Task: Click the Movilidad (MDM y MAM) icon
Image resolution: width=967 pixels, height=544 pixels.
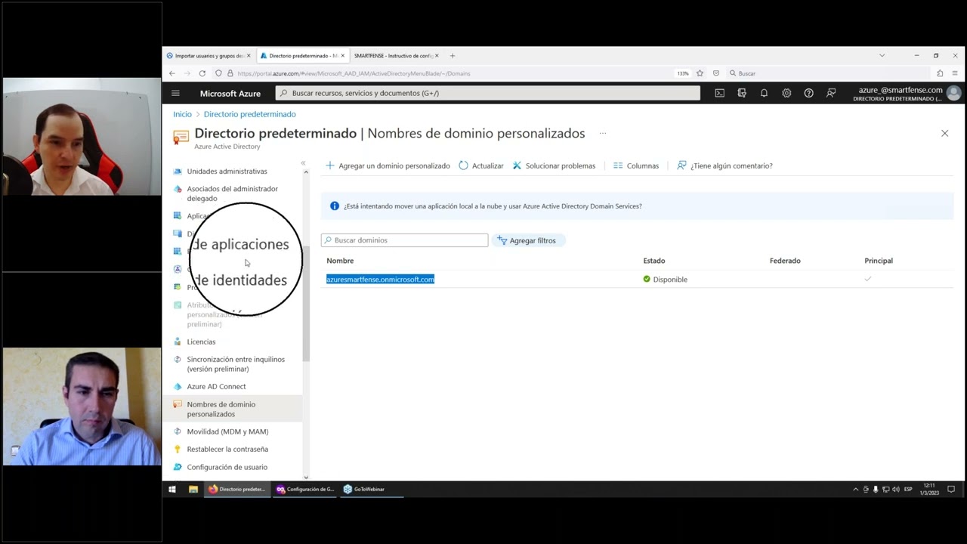Action: pos(178,431)
